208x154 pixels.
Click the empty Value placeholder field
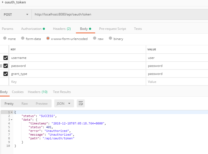click(x=177, y=82)
